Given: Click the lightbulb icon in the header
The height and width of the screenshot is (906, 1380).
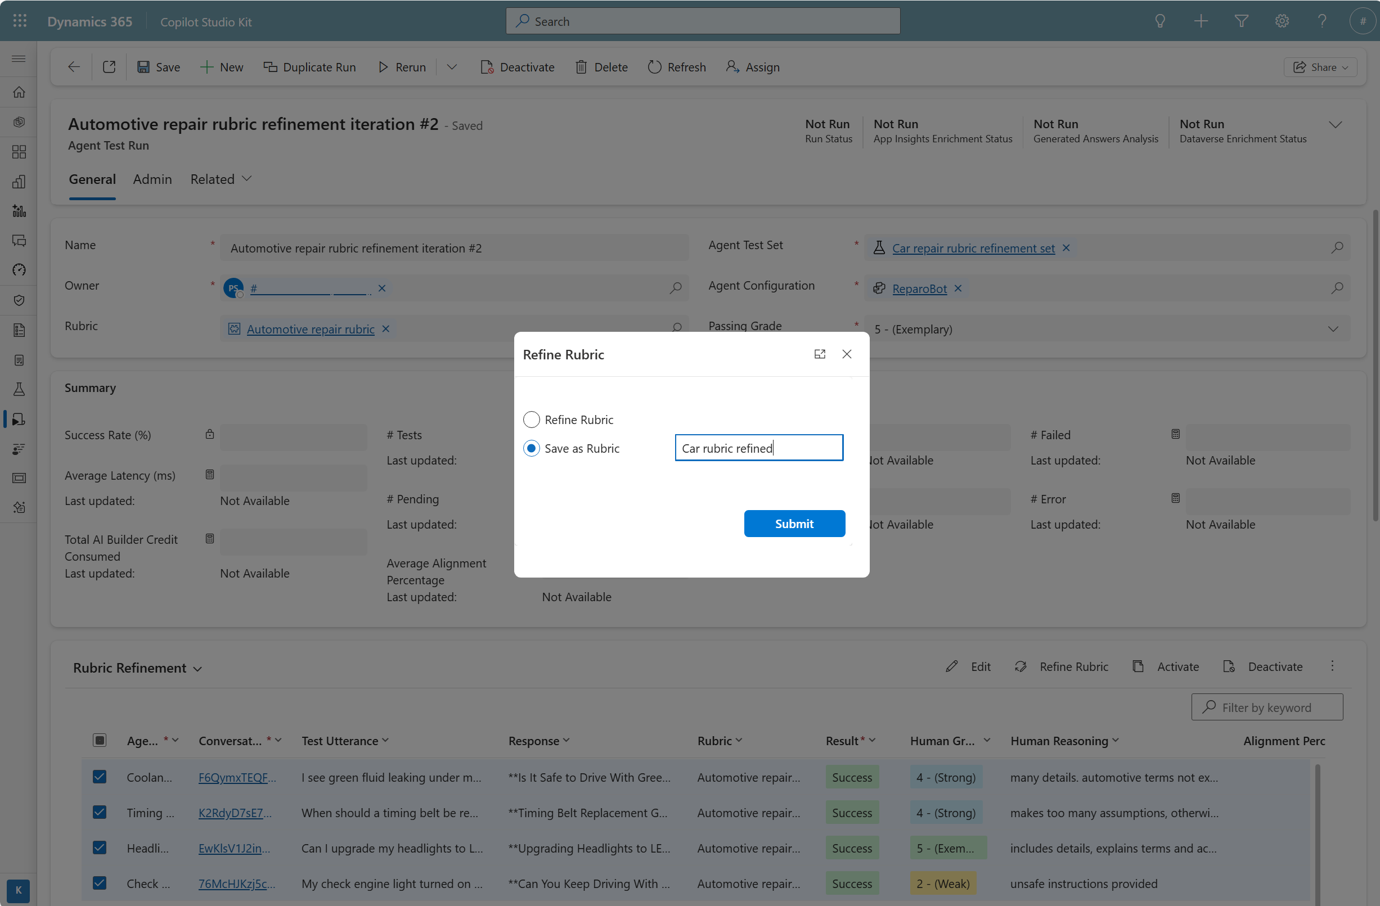Looking at the screenshot, I should coord(1159,21).
